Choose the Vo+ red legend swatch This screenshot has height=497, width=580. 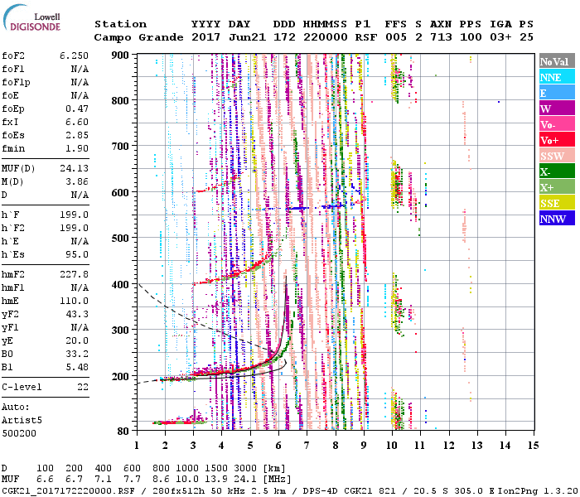click(556, 140)
